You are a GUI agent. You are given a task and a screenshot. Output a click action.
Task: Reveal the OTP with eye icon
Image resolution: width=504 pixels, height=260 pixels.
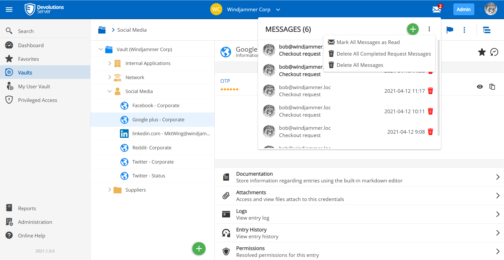click(x=480, y=87)
